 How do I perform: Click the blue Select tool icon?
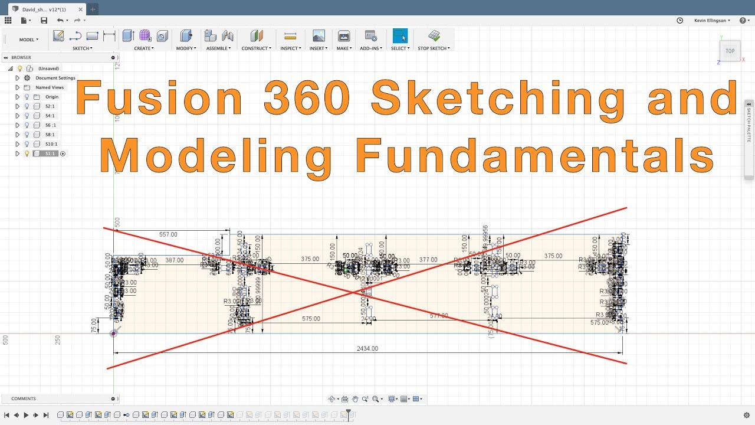point(400,36)
